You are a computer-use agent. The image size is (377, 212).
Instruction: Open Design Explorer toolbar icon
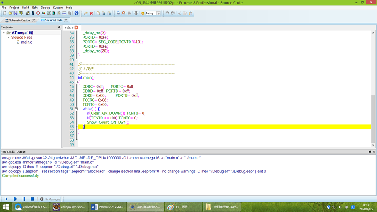(54, 13)
